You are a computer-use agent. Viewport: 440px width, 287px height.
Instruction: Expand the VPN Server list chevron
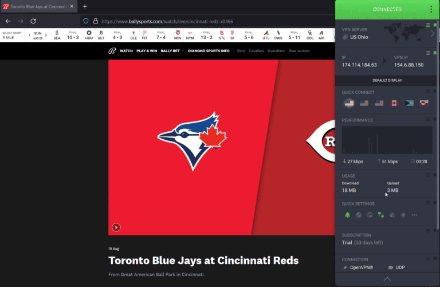coord(433,33)
